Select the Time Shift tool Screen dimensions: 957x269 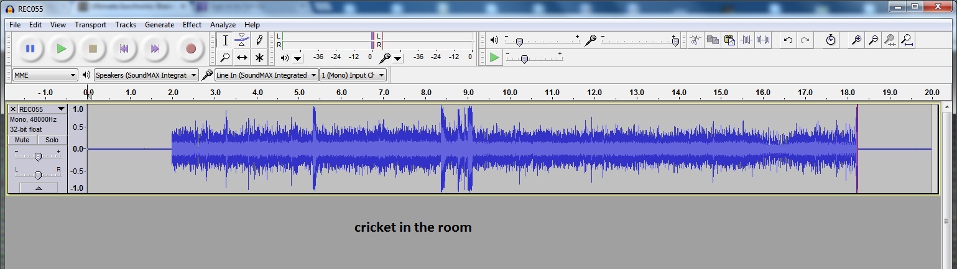242,58
